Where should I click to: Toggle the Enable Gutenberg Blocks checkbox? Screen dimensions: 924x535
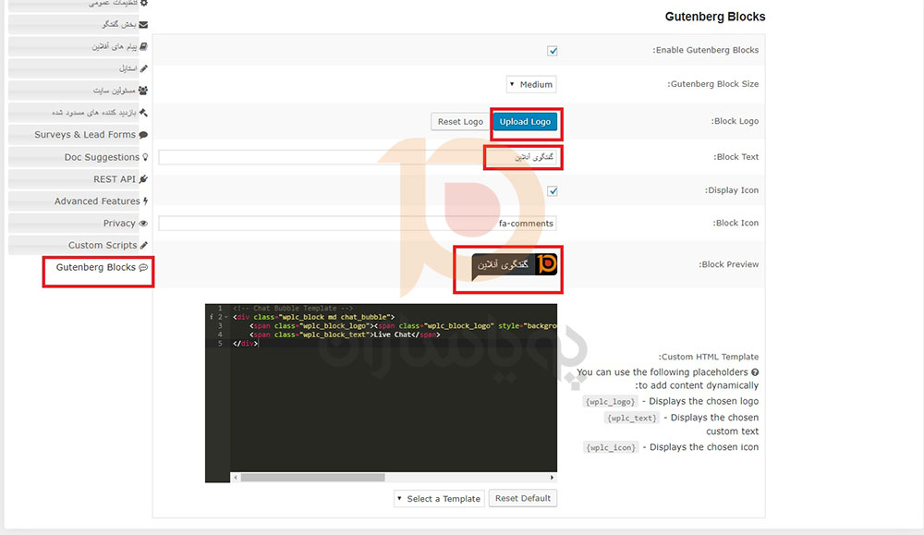coord(553,51)
